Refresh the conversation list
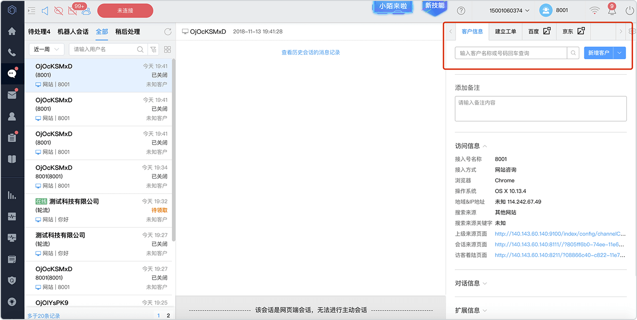Image resolution: width=637 pixels, height=320 pixels. [x=168, y=31]
